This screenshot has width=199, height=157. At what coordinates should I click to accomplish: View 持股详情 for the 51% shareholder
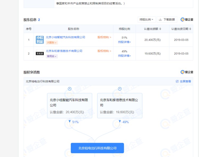pos(124,42)
